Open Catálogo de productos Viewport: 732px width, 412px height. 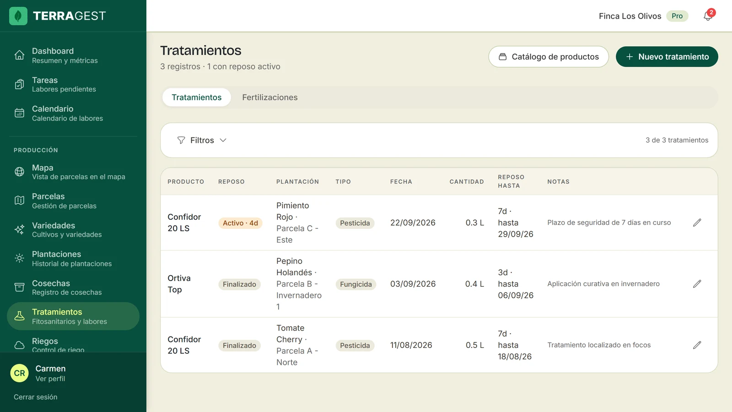coord(549,57)
